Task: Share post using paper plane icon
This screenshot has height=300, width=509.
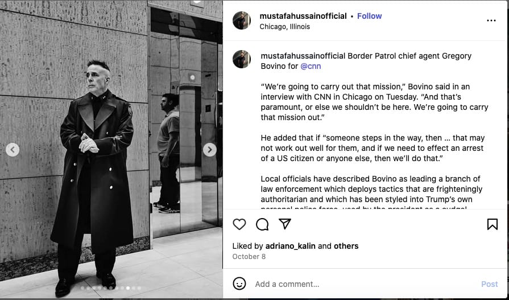Action: pos(285,224)
